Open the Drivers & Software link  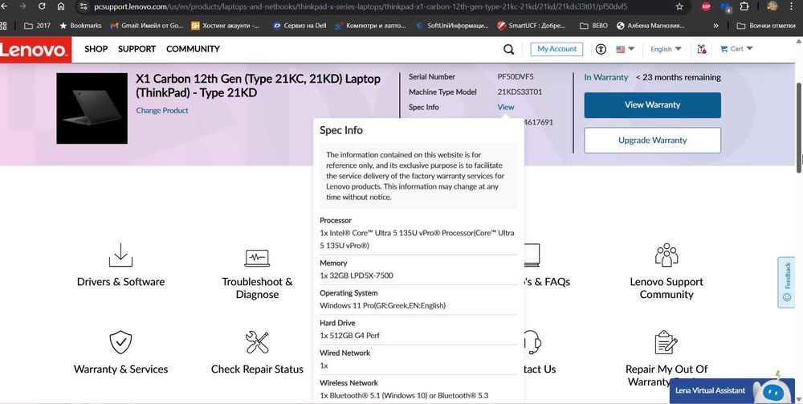[121, 282]
